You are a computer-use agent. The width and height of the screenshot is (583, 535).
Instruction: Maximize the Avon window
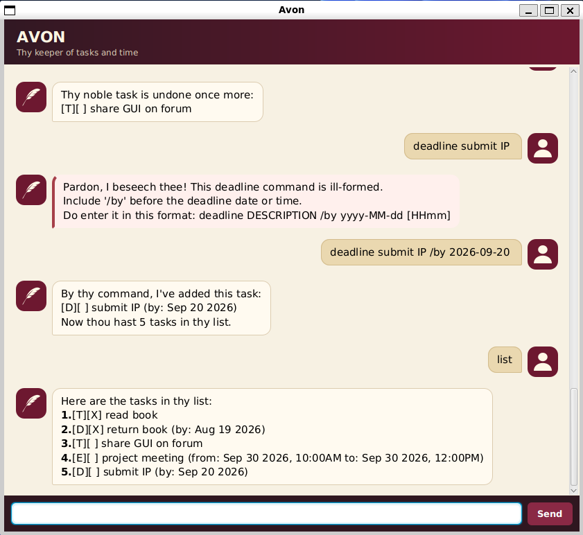[x=549, y=10]
